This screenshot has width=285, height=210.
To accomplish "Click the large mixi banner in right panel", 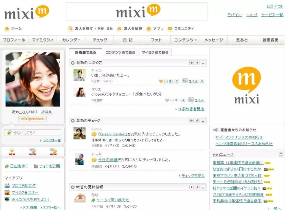I will coord(247,86).
